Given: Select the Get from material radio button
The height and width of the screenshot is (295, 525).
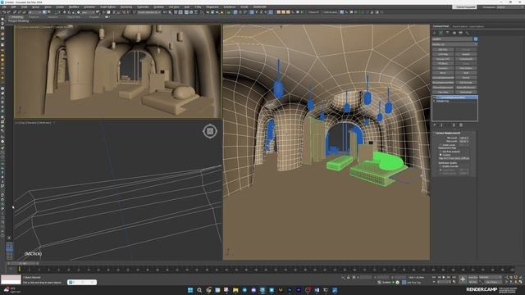Looking at the screenshot, I should (x=441, y=151).
